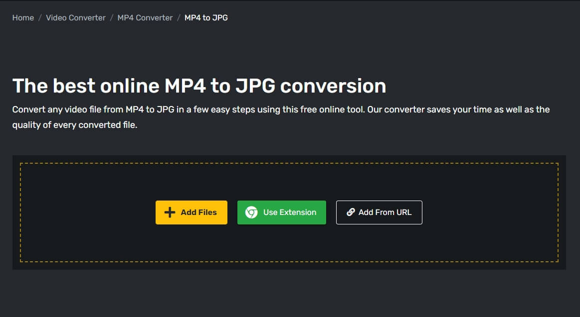The height and width of the screenshot is (317, 580).
Task: Open the MP4 Converter breadcrumb link
Action: (x=145, y=18)
